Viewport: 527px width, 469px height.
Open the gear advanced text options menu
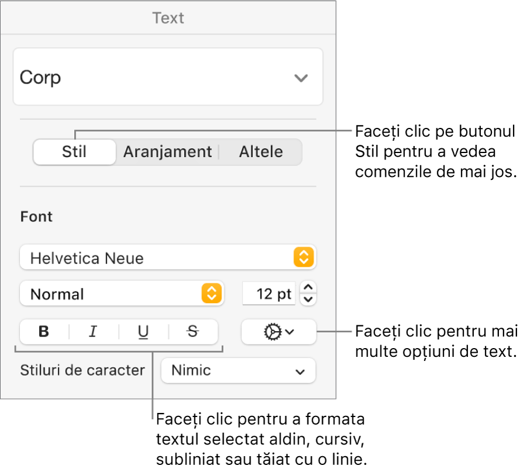279,332
